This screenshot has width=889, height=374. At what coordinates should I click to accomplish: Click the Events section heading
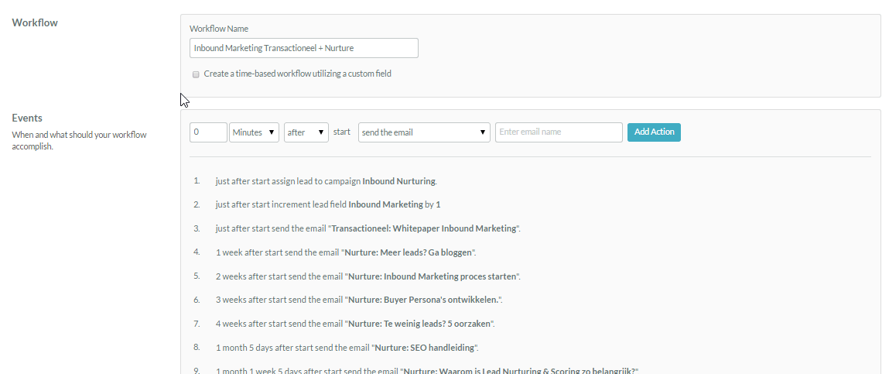[x=27, y=118]
